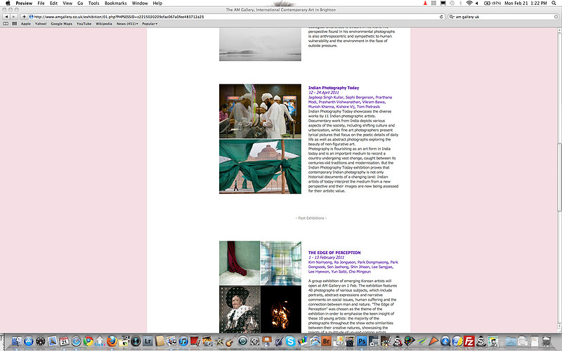The height and width of the screenshot is (351, 562).
Task: Click the vertical scrollbar thumb
Action: pyautogui.click(x=559, y=178)
